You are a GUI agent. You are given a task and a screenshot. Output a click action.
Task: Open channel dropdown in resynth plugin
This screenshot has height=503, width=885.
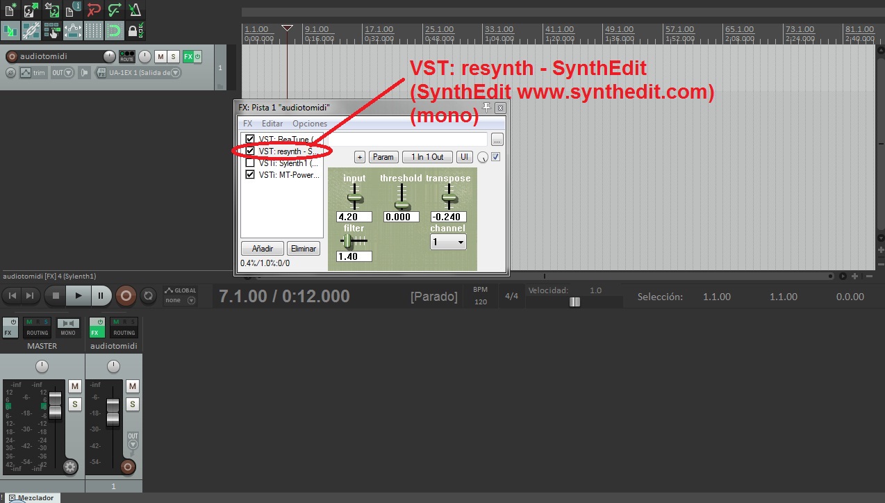(x=448, y=242)
